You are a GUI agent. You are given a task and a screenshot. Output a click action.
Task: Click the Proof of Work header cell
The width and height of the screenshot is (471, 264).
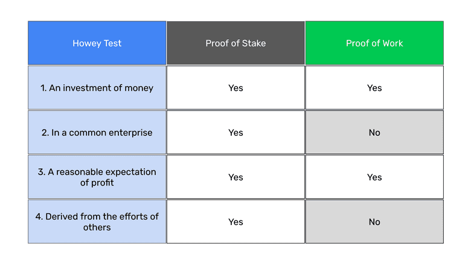(374, 43)
